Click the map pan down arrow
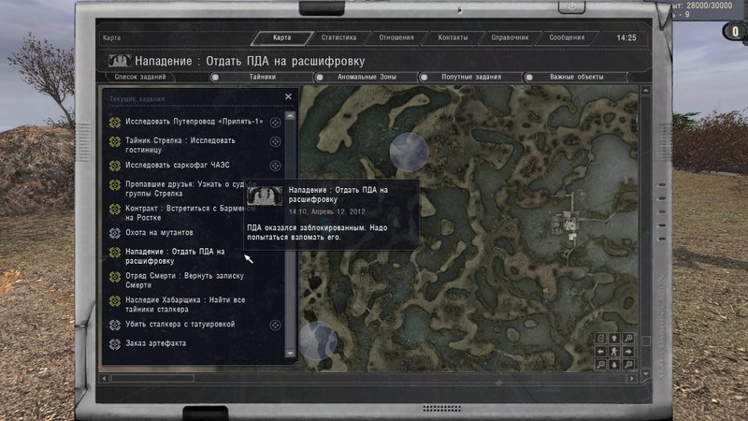 (x=614, y=364)
